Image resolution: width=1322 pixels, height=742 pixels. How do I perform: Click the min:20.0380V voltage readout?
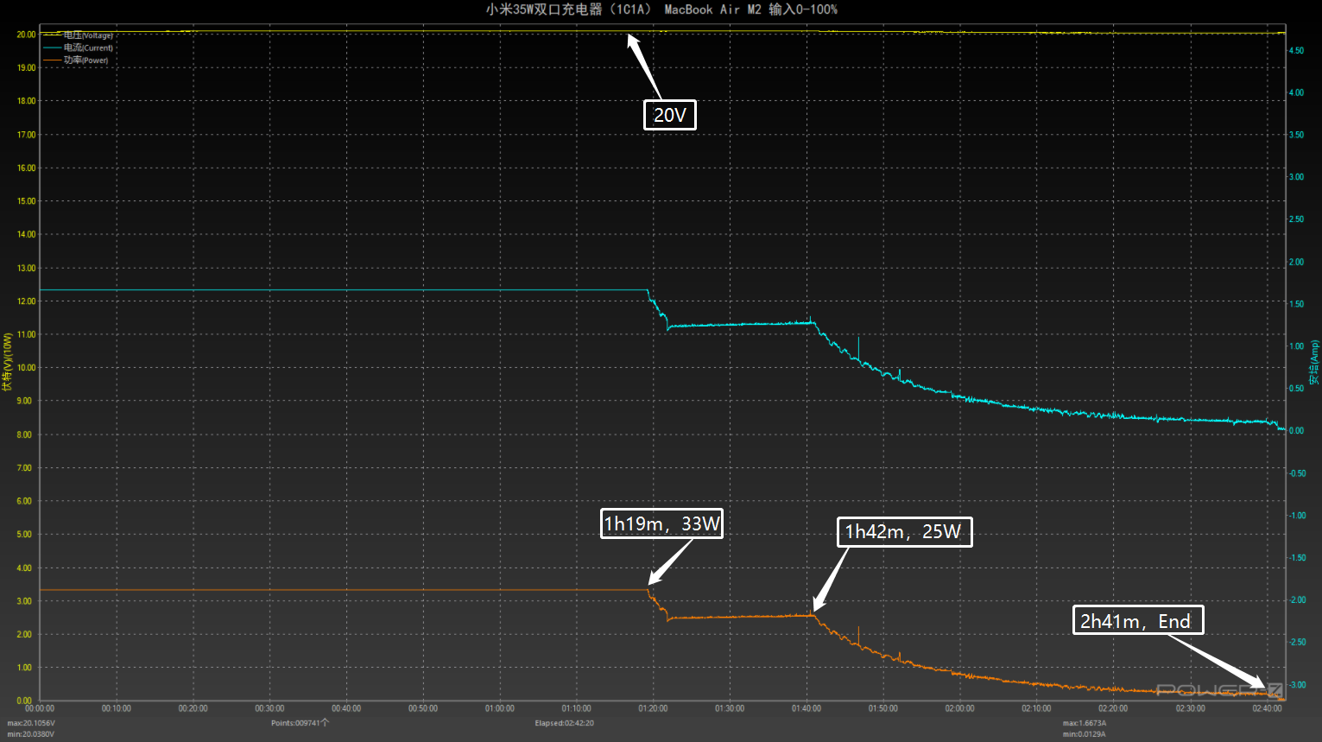click(x=31, y=734)
